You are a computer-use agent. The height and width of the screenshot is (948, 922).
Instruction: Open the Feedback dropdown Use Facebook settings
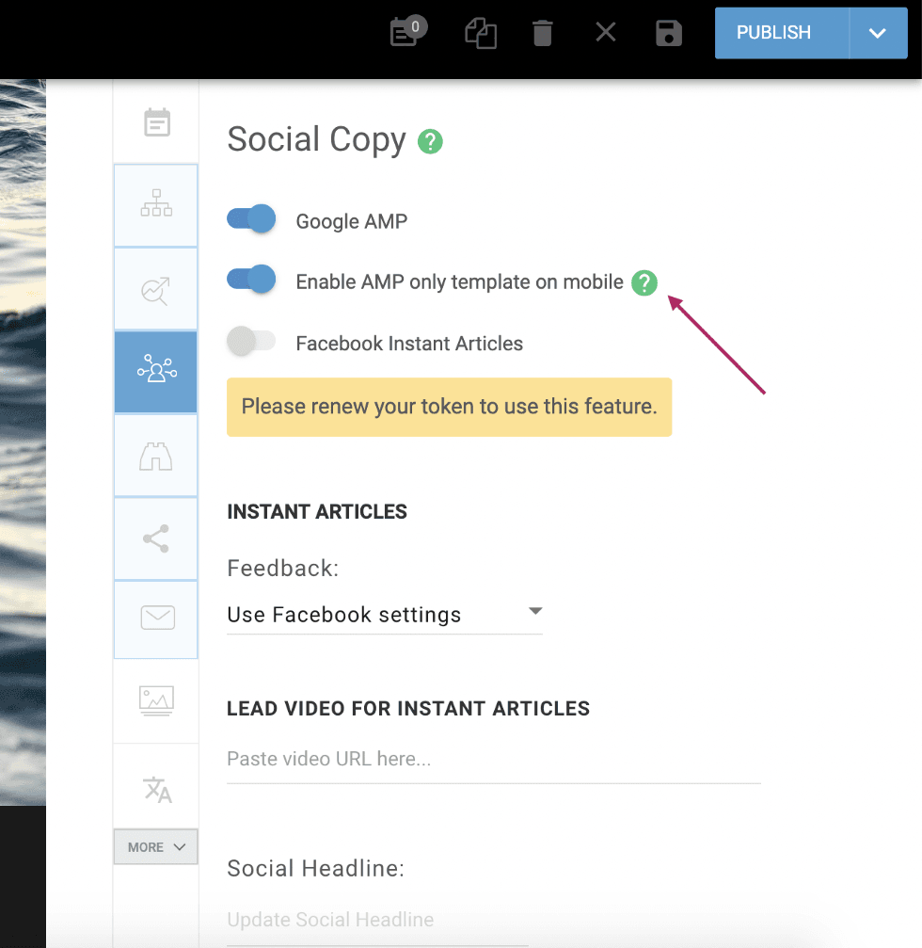click(x=384, y=615)
